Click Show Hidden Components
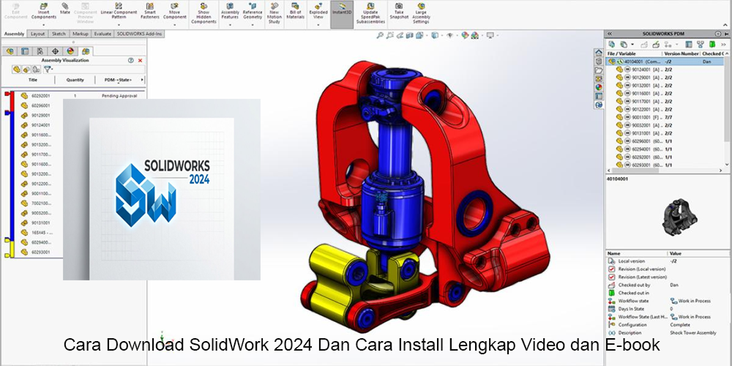This screenshot has width=732, height=366. [x=203, y=13]
